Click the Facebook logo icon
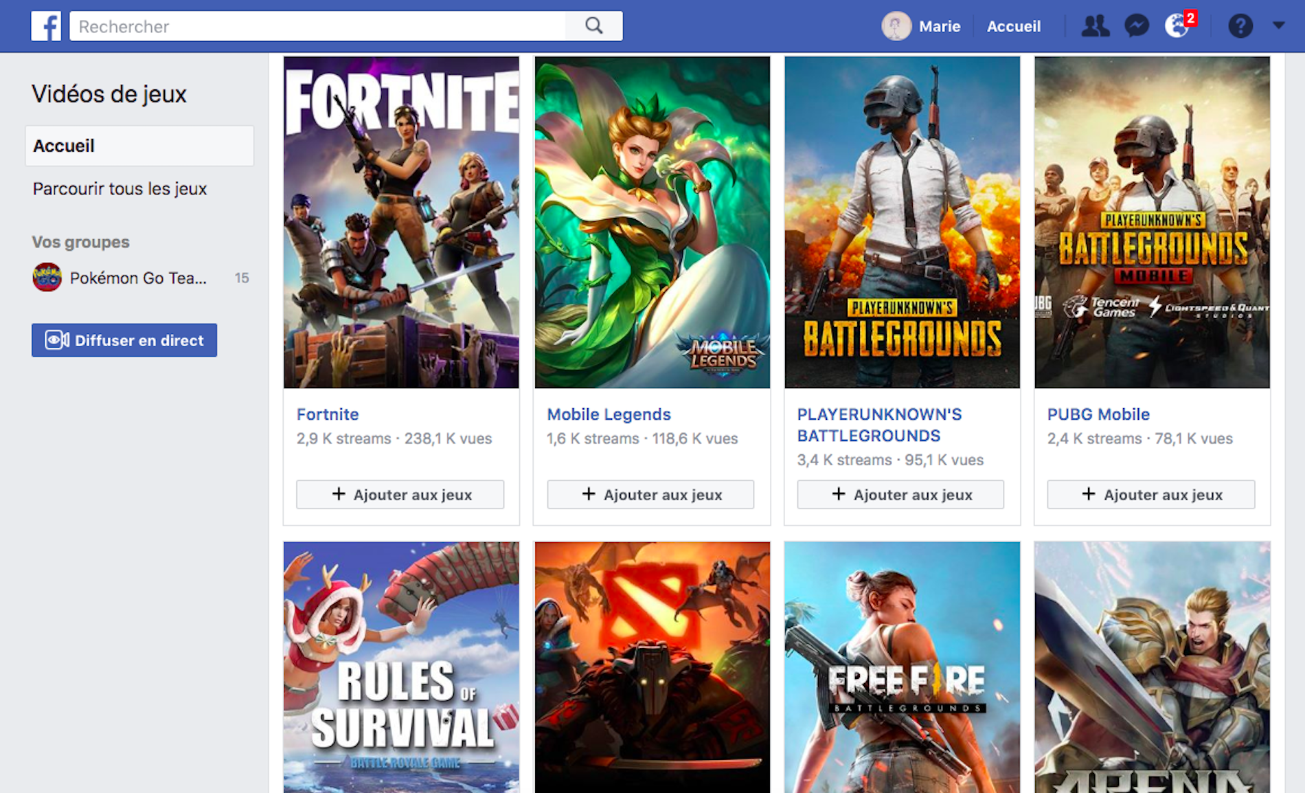 (46, 26)
